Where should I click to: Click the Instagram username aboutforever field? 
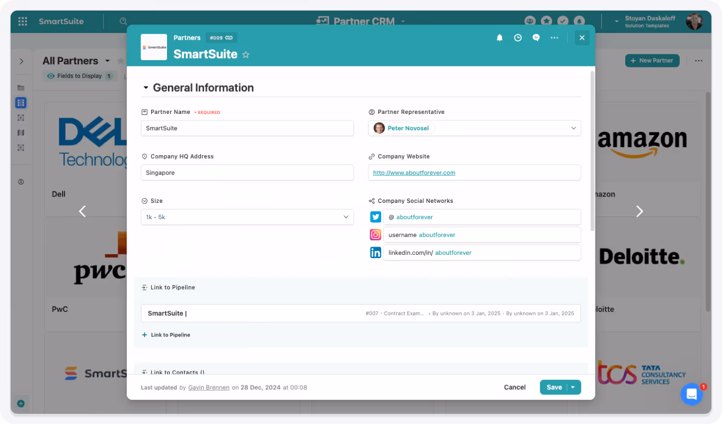coord(482,235)
